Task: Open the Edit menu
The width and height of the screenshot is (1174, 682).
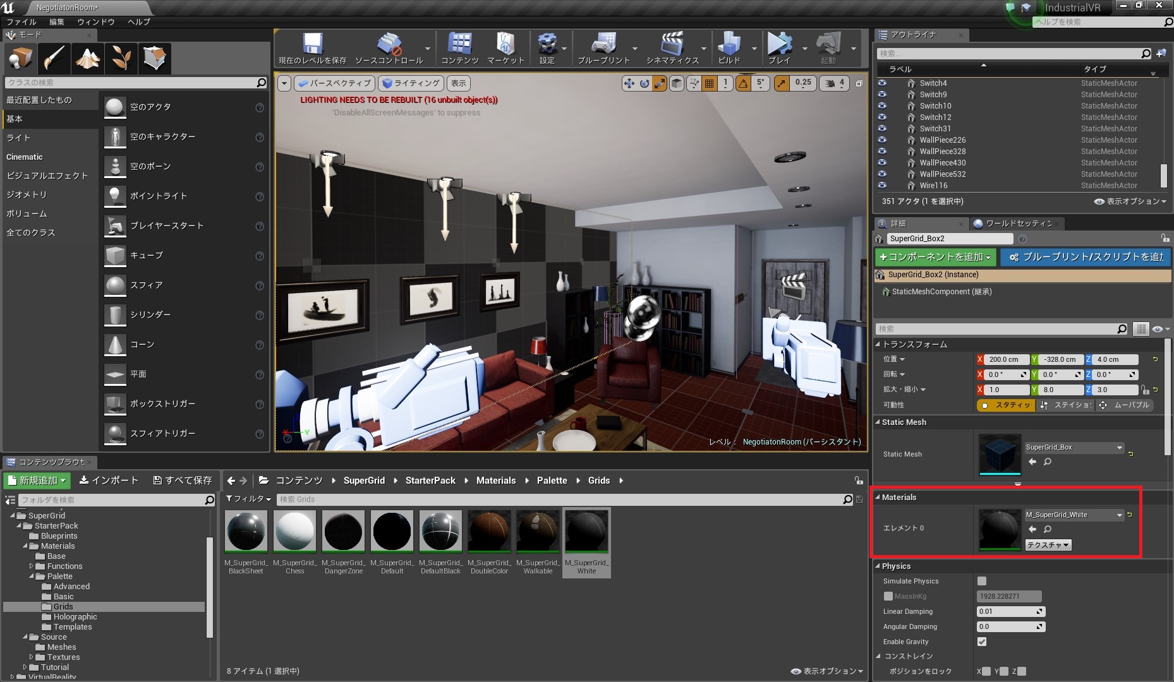Action: click(57, 21)
